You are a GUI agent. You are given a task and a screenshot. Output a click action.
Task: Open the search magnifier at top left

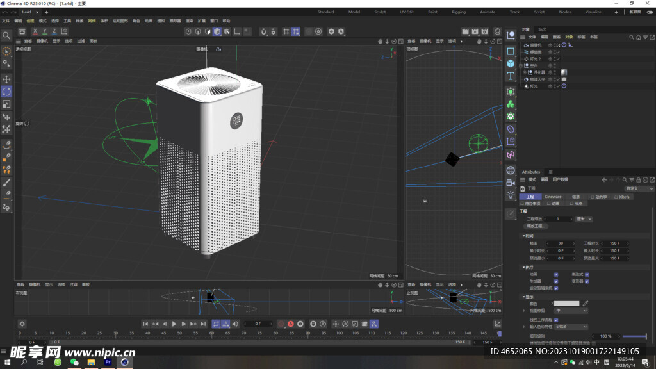[x=6, y=36]
